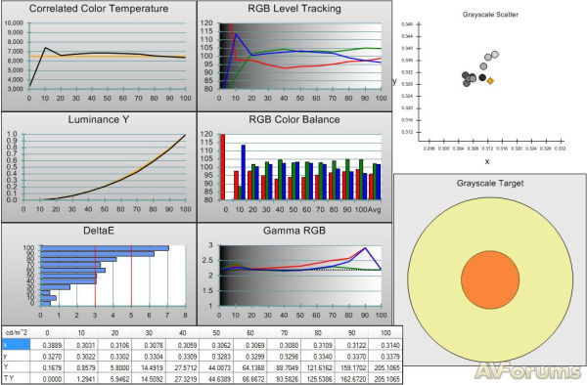Viewport: 587px width, 385px height.
Task: Select the black dot in Grayscale Scatter
Action: (482, 78)
